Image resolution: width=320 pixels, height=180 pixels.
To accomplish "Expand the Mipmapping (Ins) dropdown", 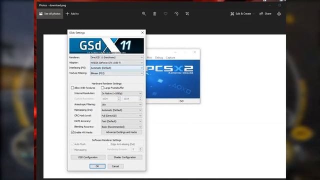I will pyautogui.click(x=121, y=110).
